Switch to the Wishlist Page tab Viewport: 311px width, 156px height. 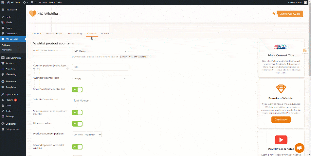point(75,34)
